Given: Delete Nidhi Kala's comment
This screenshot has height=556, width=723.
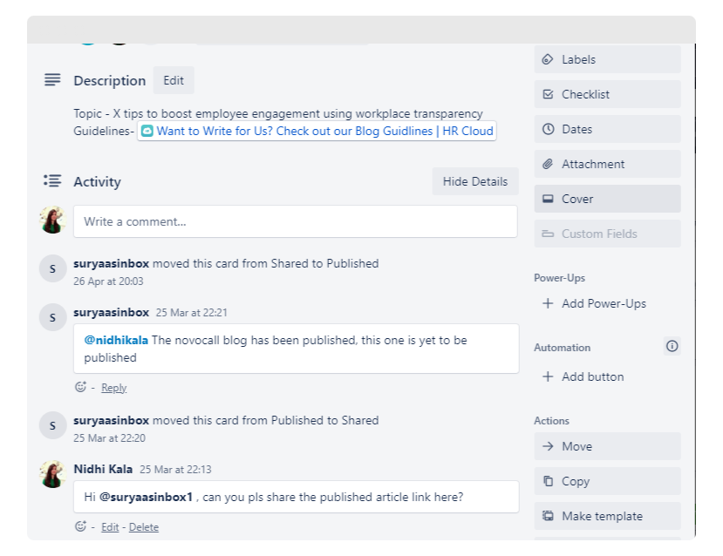Looking at the screenshot, I should tap(143, 527).
